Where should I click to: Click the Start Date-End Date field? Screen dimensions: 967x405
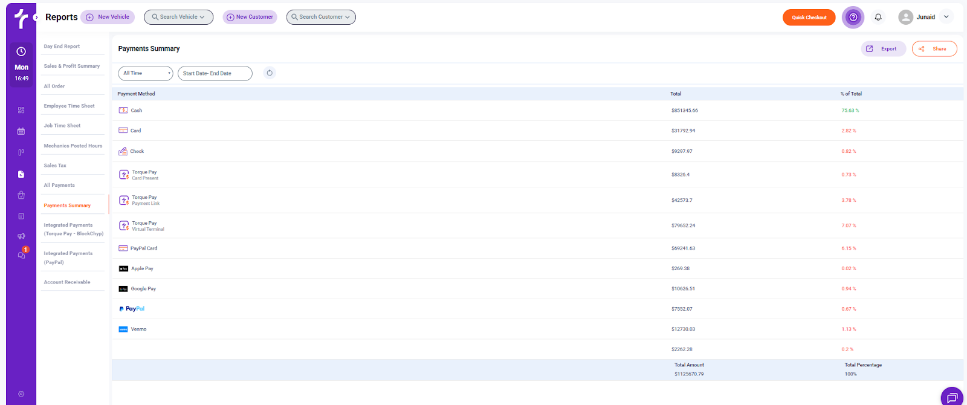[x=215, y=73]
